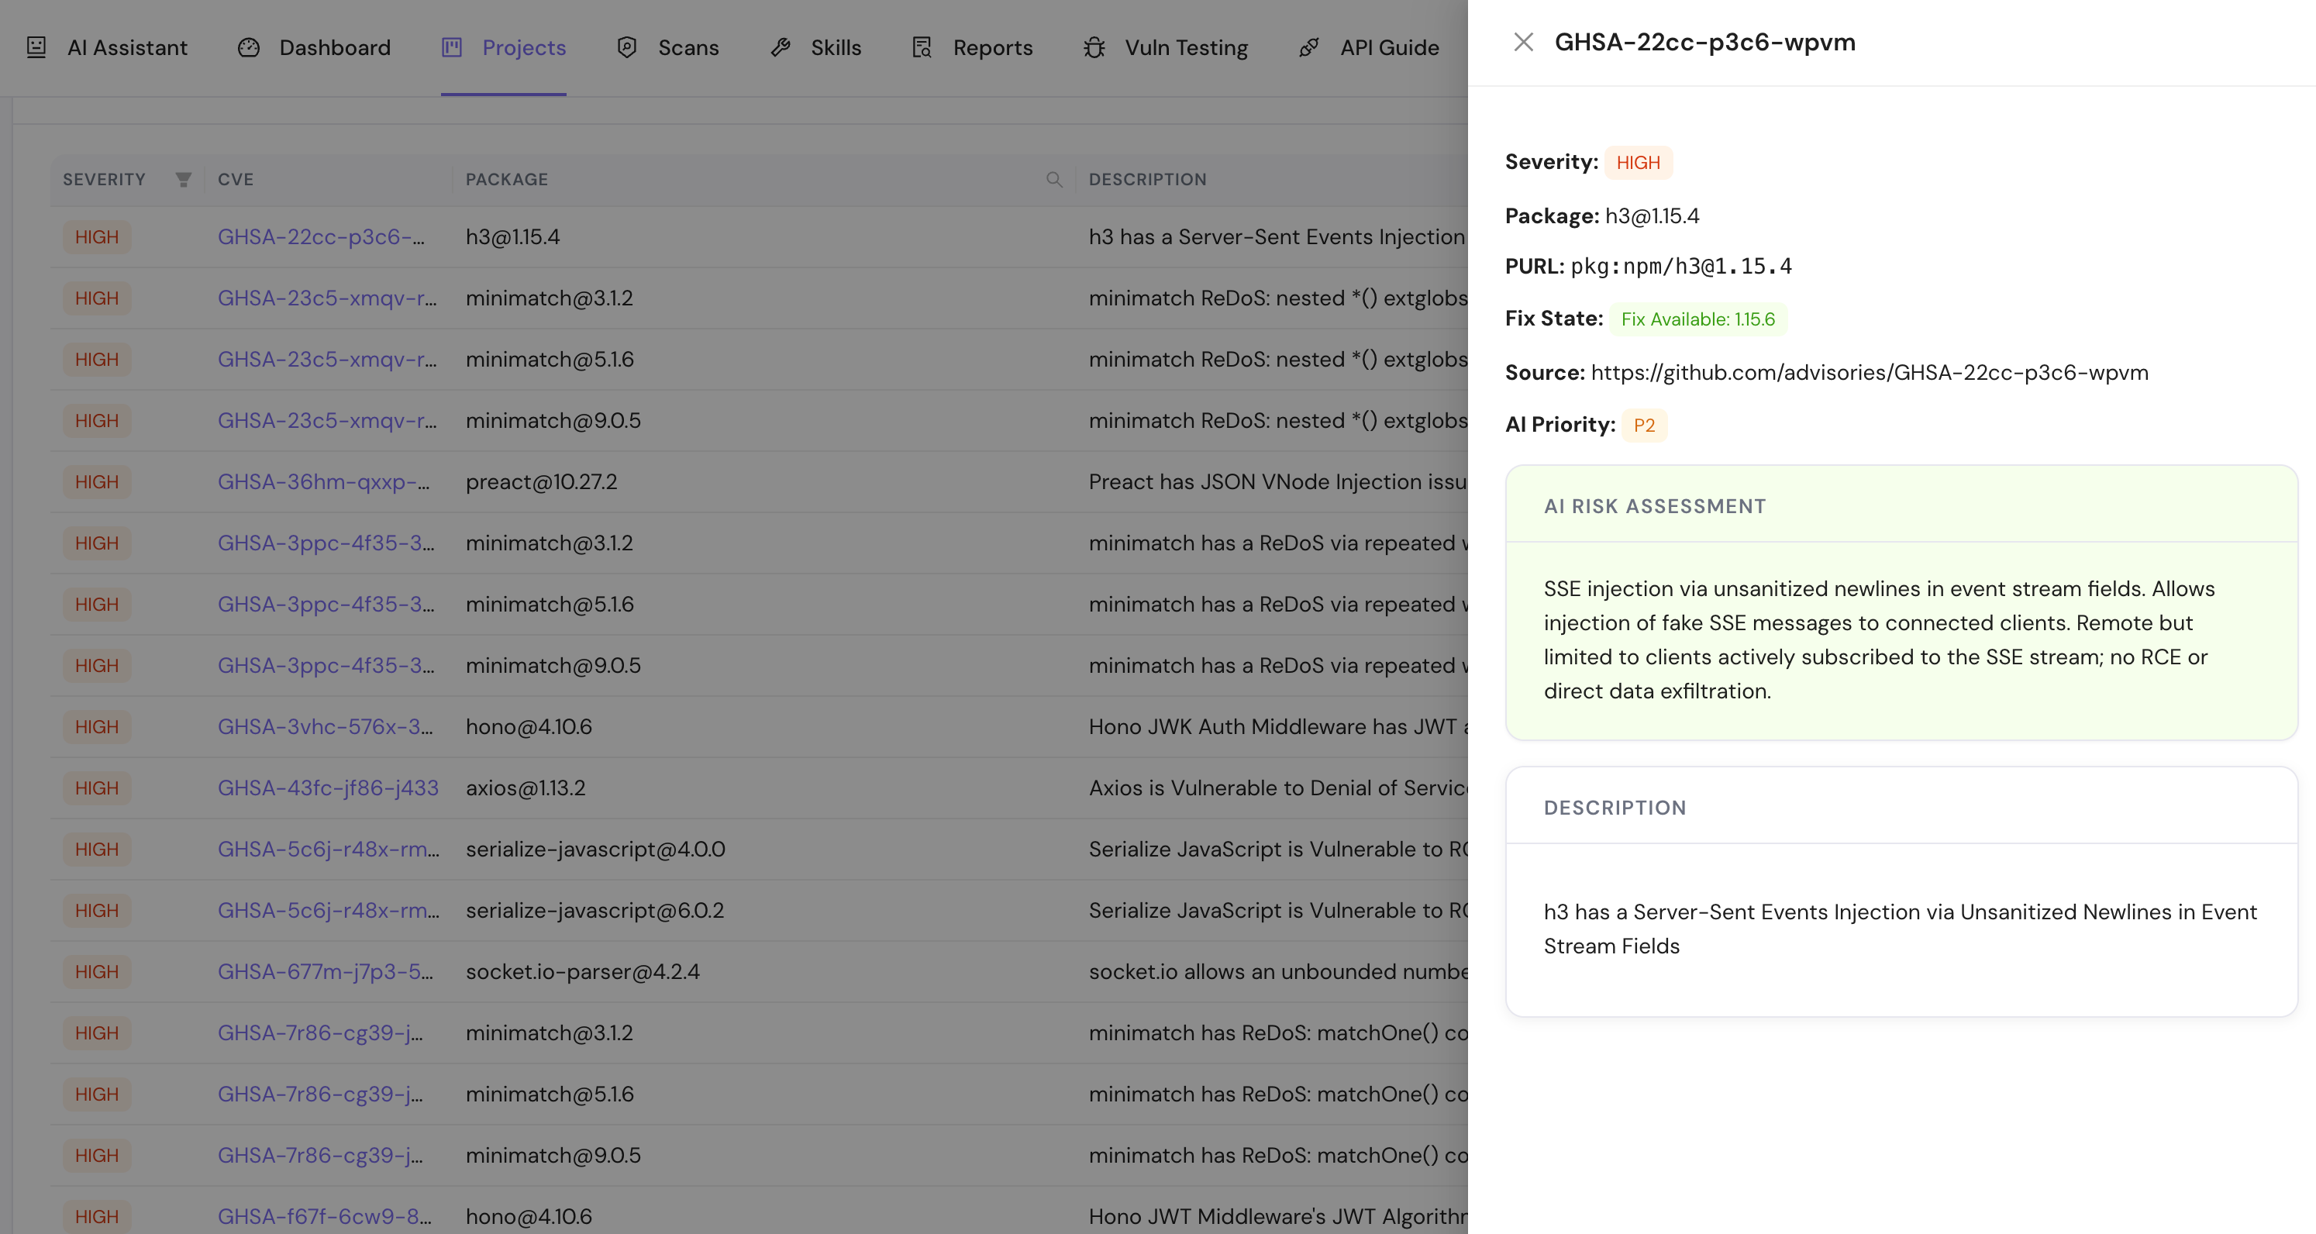Click the CVE column header
This screenshot has height=1234, width=2316.
pyautogui.click(x=236, y=180)
